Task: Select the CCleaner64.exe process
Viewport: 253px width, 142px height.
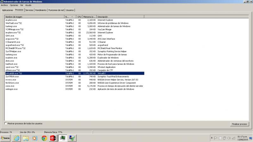Action: 75,42
